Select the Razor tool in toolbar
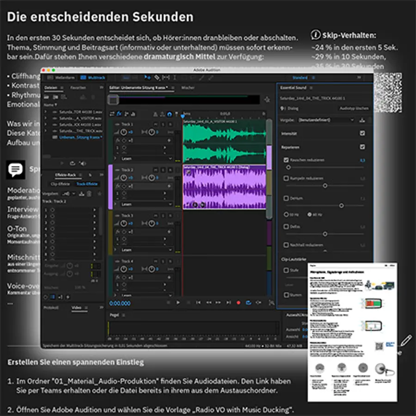The image size is (416, 416). pyautogui.click(x=157, y=78)
